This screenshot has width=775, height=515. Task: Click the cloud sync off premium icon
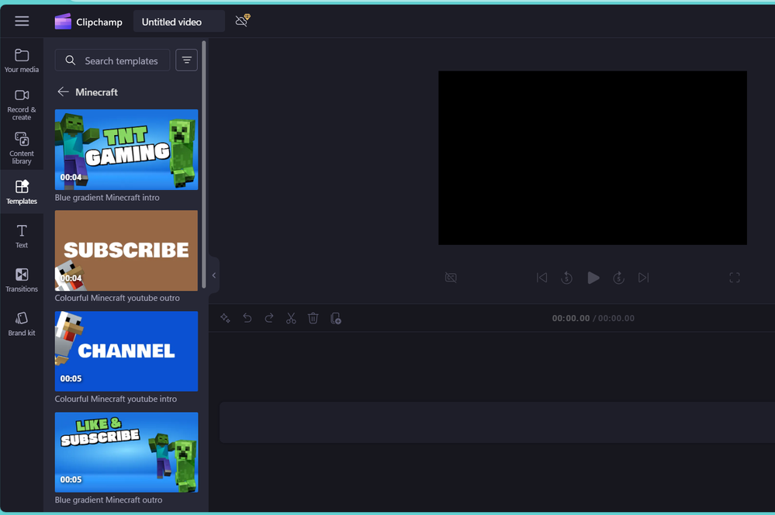pyautogui.click(x=242, y=21)
